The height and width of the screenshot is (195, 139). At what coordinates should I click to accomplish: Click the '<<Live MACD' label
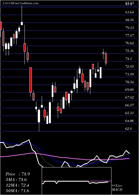click(x=117, y=188)
